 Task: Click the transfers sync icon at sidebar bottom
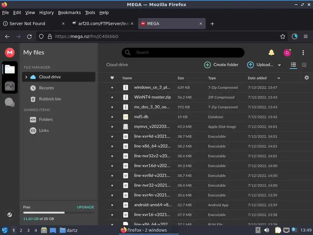(9, 215)
